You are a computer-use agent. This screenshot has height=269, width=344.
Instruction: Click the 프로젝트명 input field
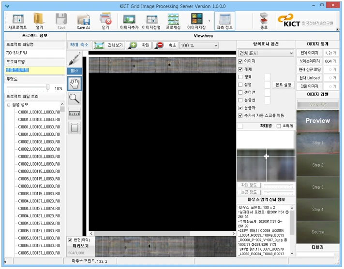coord(35,70)
